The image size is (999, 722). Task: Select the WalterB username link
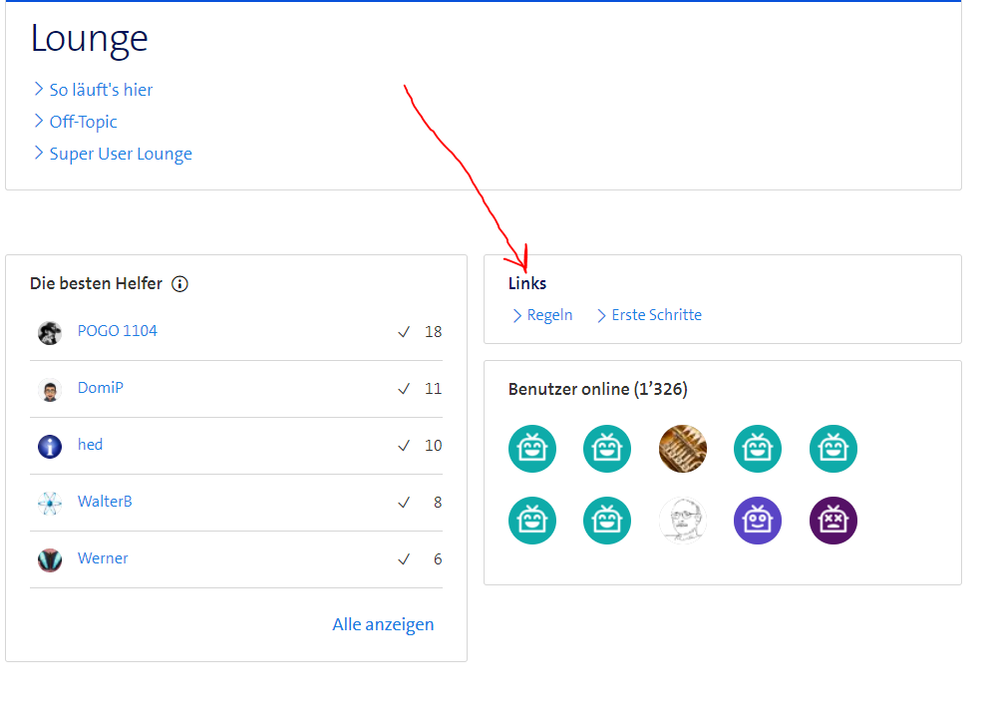[x=105, y=502]
